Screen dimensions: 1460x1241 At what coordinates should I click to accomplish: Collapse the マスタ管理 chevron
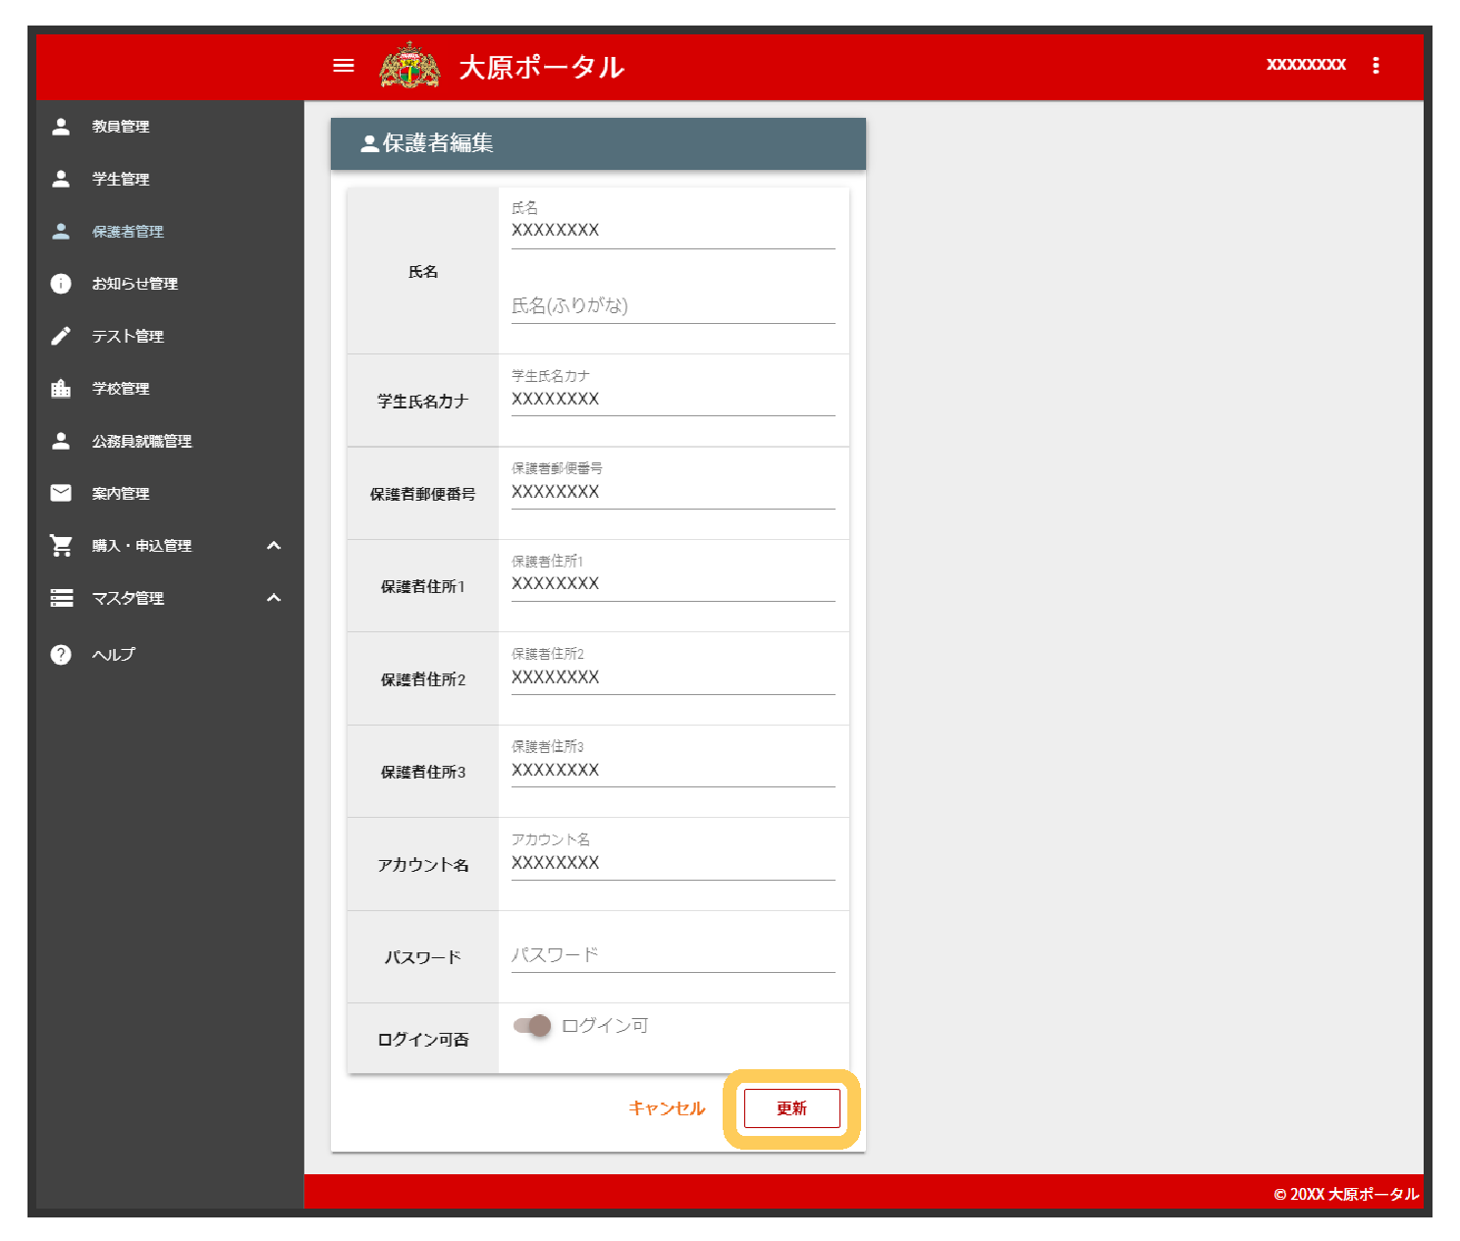coord(274,598)
